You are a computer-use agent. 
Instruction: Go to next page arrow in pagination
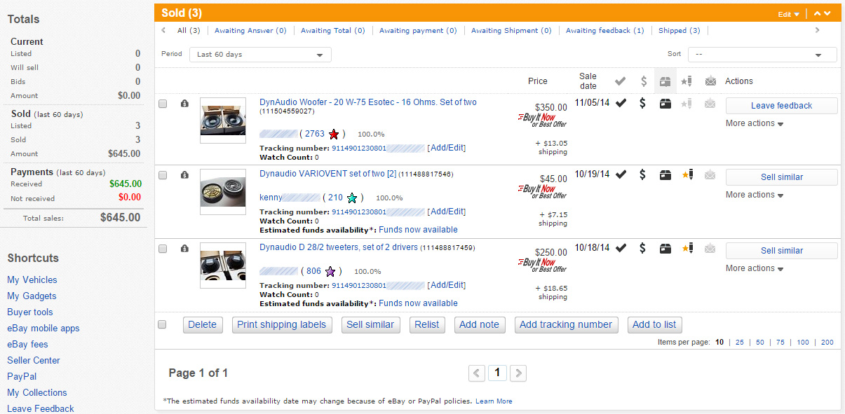(518, 373)
